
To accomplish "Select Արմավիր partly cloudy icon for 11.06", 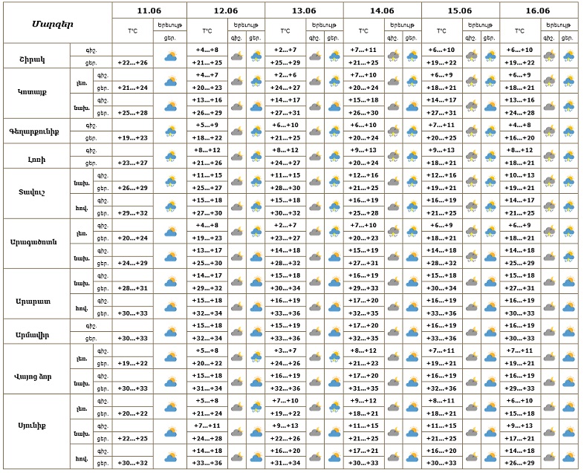I will [x=170, y=331].
